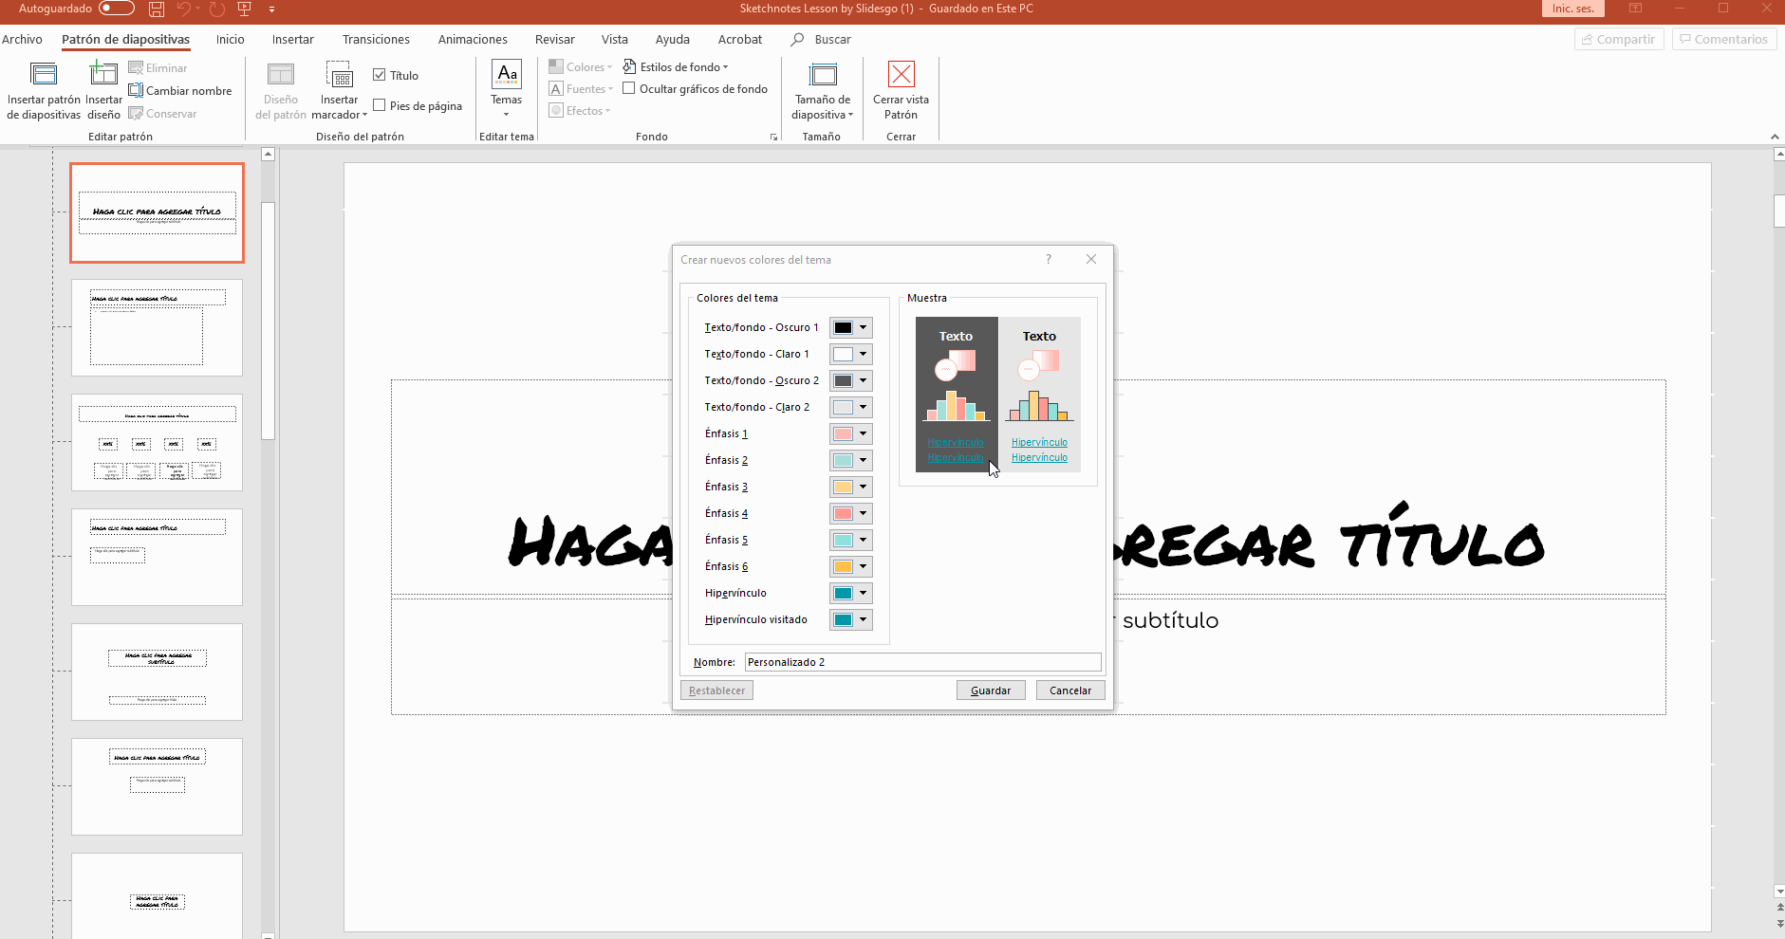Open Texto/fondo - Oscuro 2 color dropdown
This screenshot has width=1785, height=939.
coord(851,380)
